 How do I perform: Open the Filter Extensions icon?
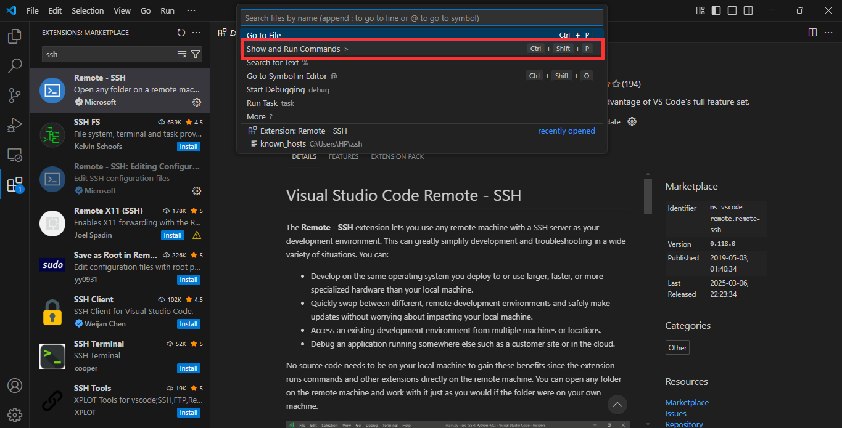[x=196, y=54]
